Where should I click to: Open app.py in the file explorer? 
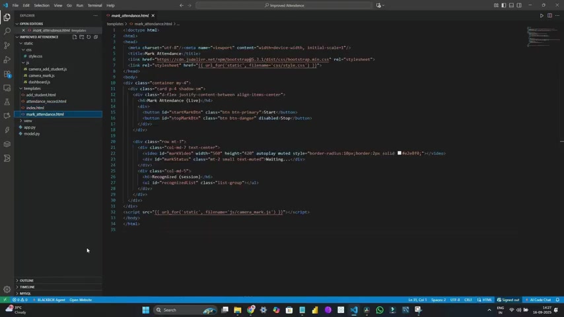[x=30, y=127]
